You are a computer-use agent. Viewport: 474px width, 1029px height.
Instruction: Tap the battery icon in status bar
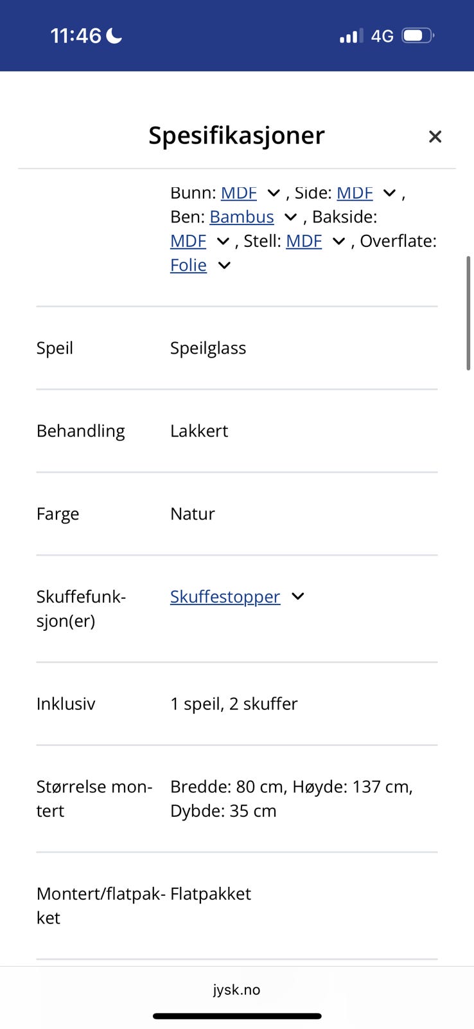point(417,35)
